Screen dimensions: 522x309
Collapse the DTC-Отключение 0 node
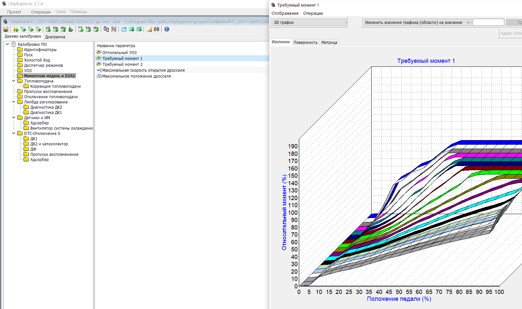click(x=13, y=133)
